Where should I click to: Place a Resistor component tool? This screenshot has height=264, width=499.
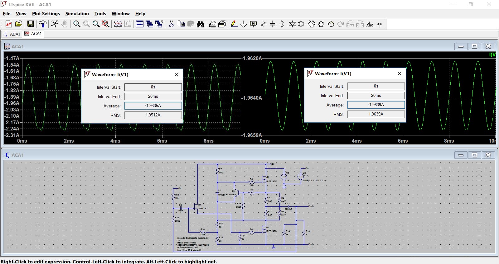(x=263, y=24)
